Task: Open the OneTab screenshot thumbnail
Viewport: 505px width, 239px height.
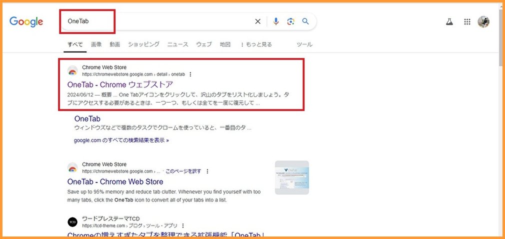Action: tap(292, 177)
